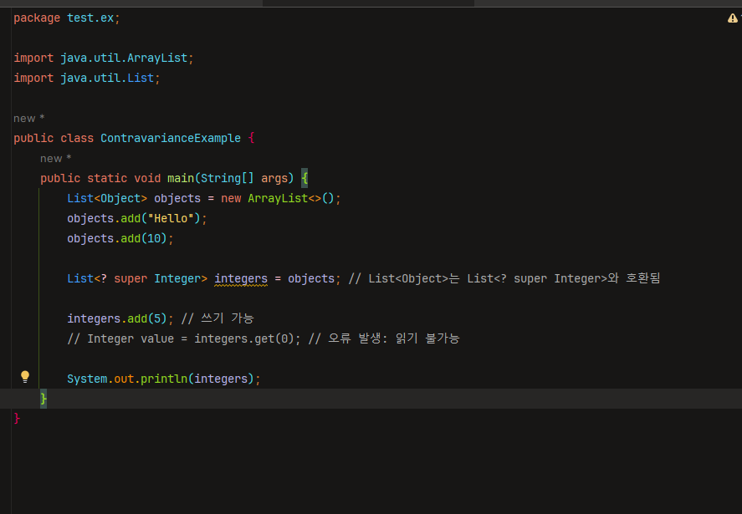The width and height of the screenshot is (742, 514).
Task: Click the underlined integers variable declaration
Action: [241, 278]
